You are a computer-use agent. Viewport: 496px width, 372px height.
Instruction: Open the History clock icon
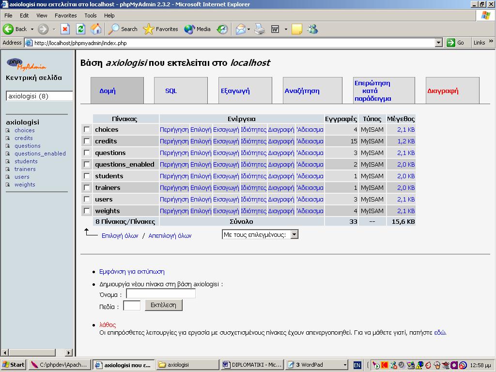point(222,29)
